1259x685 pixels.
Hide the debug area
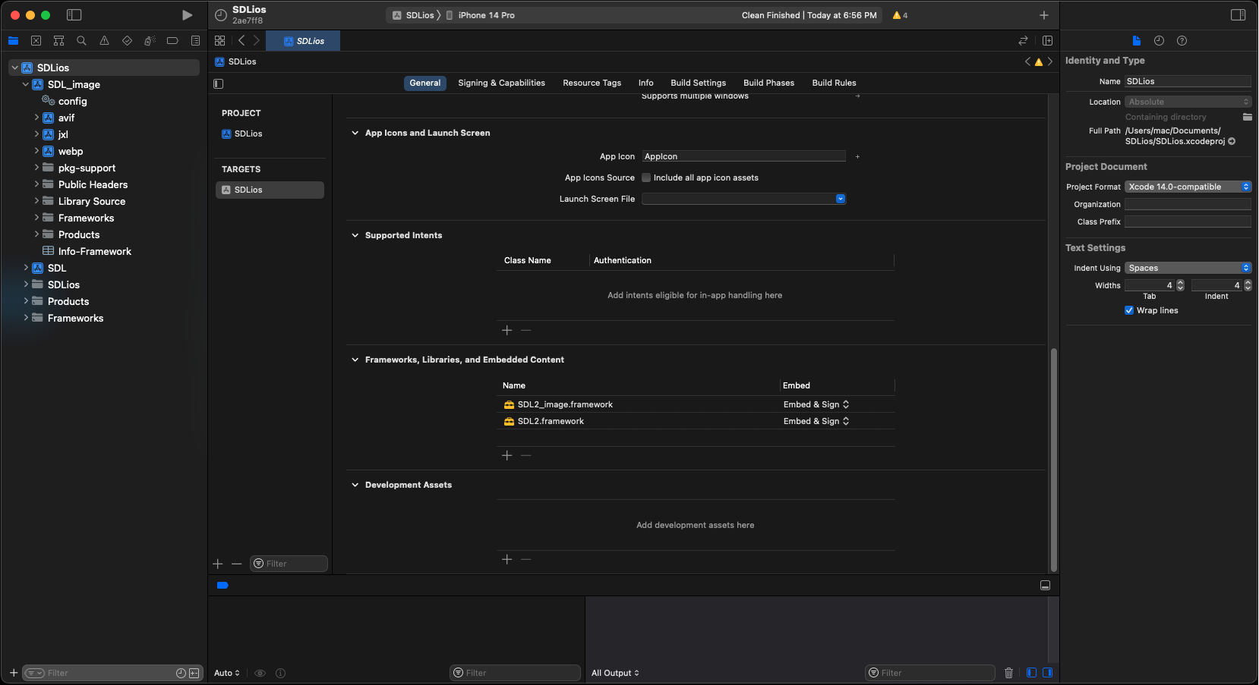click(x=1045, y=586)
